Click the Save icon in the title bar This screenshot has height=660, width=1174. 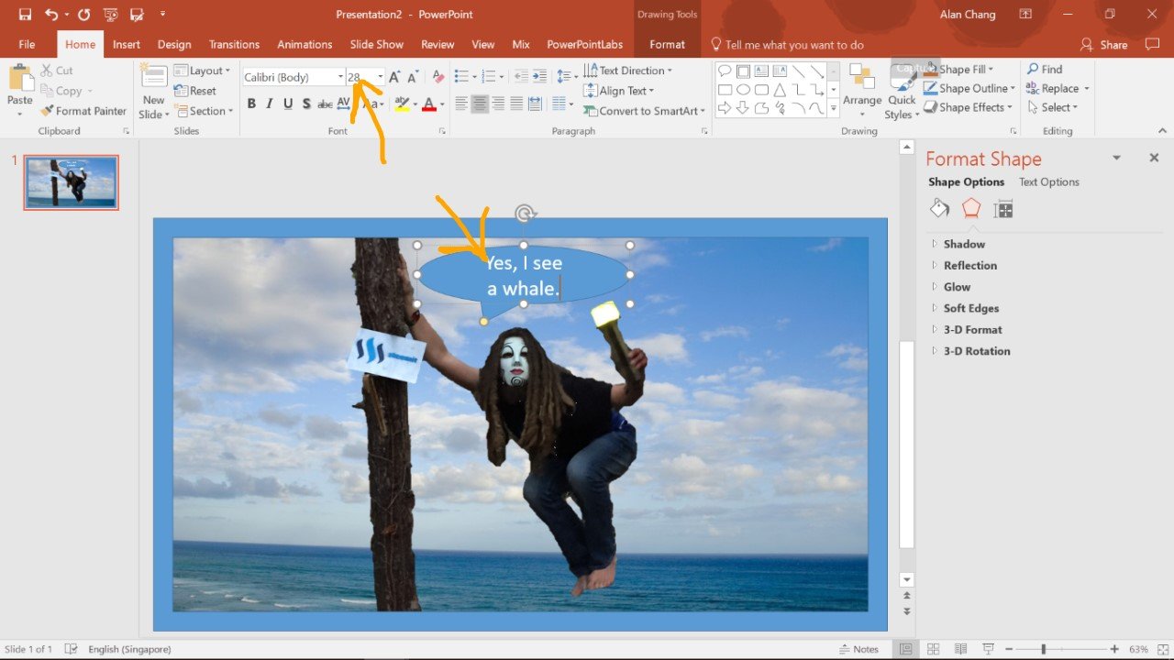[x=25, y=15]
